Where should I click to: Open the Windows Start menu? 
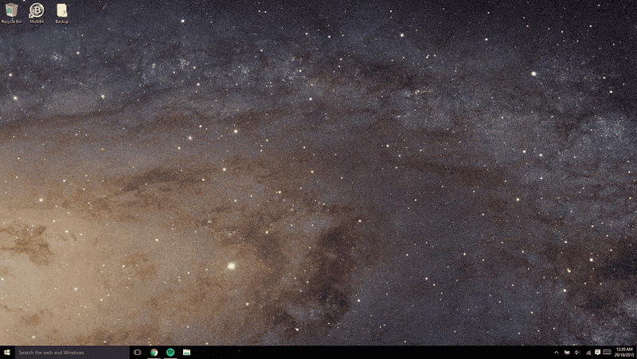pos(6,353)
